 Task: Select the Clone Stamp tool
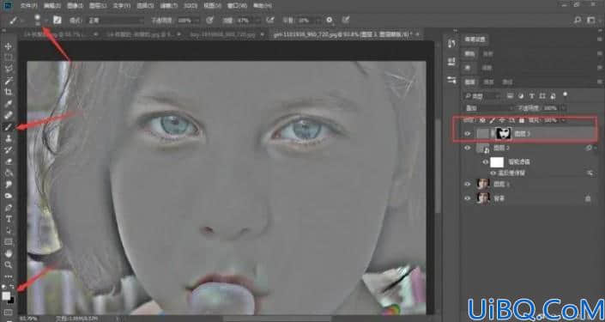tap(8, 138)
